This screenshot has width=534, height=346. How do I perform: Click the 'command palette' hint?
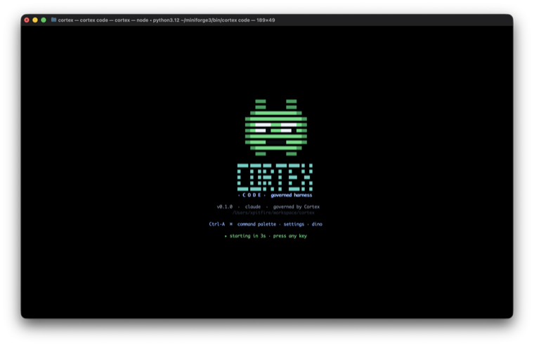256,224
